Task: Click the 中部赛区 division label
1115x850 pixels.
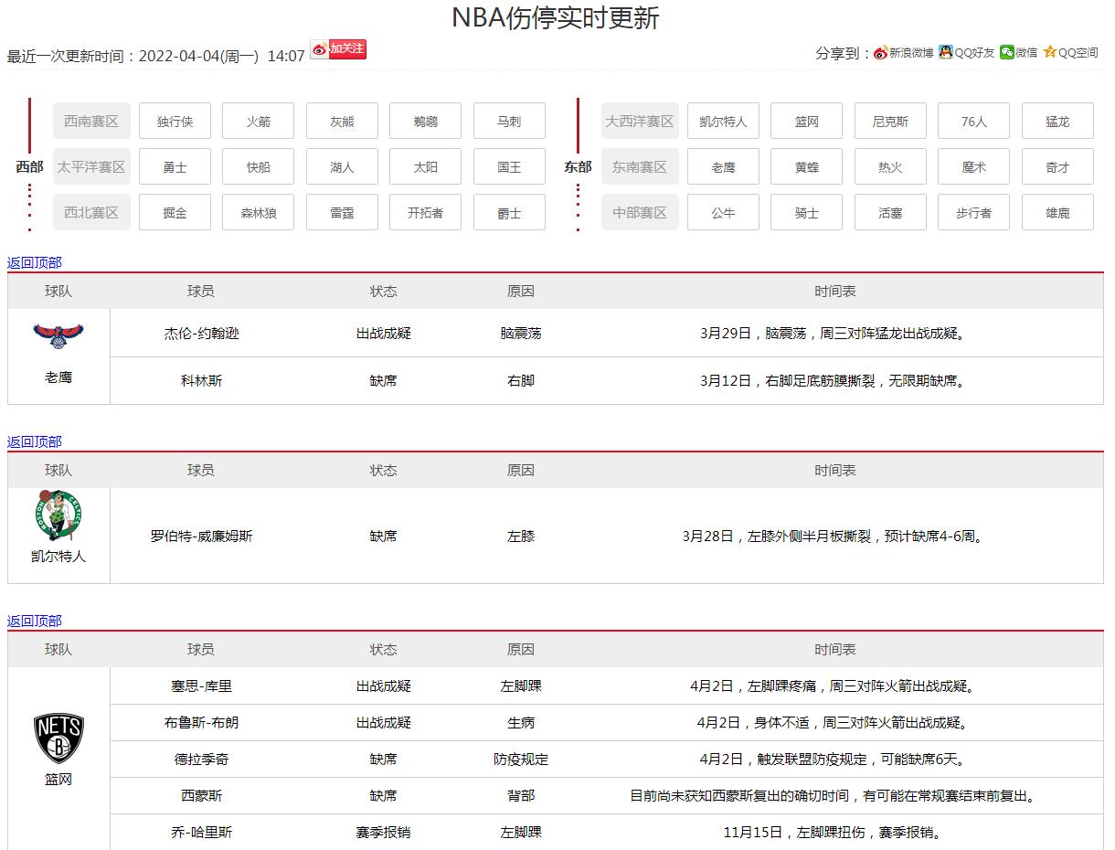Action: tap(640, 212)
